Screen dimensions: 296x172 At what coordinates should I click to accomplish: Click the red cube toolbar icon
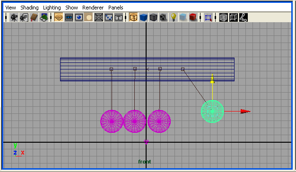click(x=193, y=17)
